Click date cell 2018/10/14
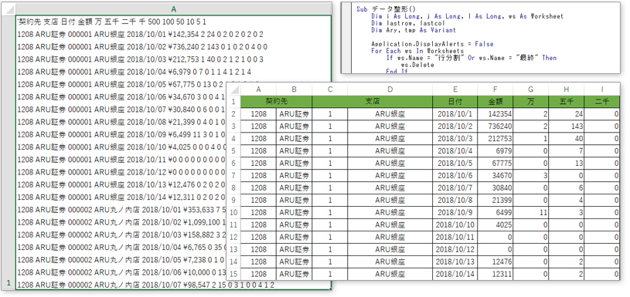The image size is (630, 297). click(455, 274)
